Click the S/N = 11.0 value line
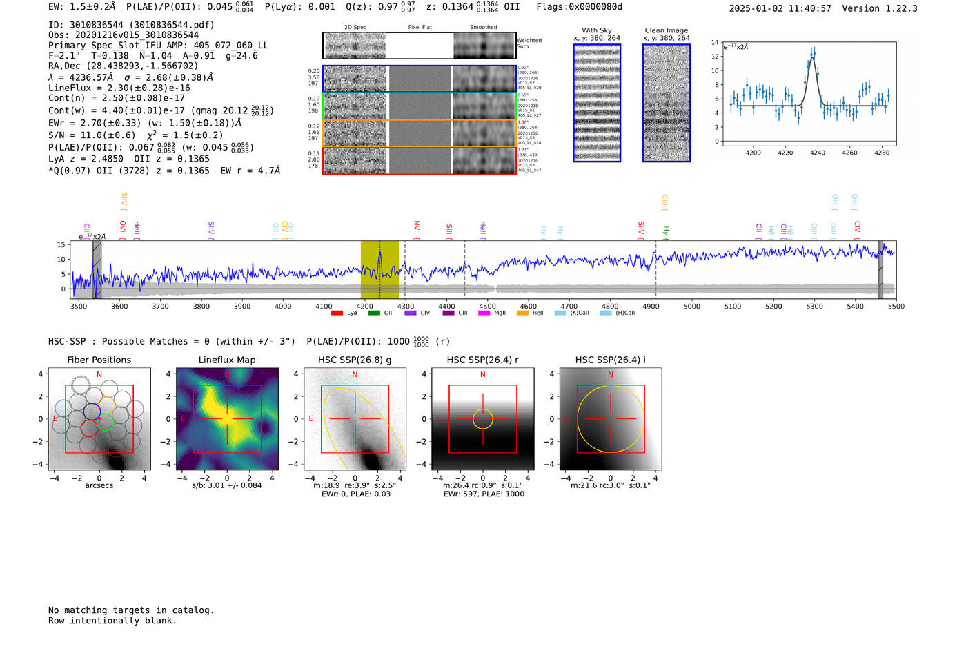Image resolution: width=966 pixels, height=658 pixels. [x=136, y=135]
